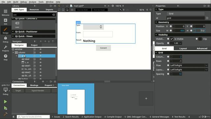Clear the library search filter

(53, 15)
